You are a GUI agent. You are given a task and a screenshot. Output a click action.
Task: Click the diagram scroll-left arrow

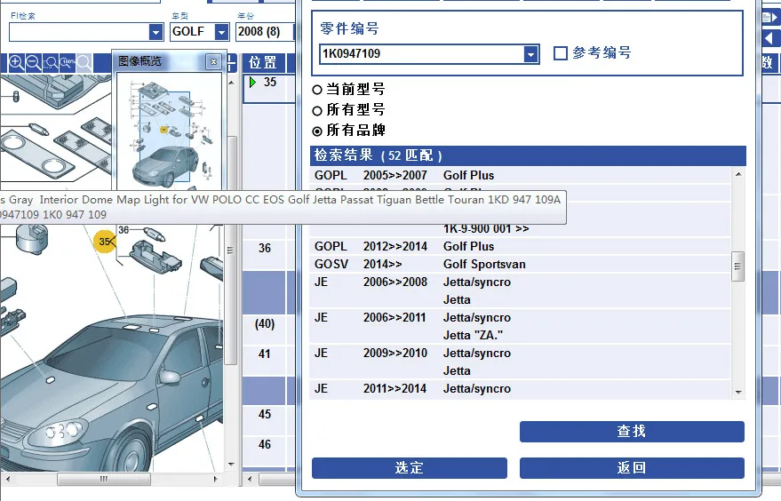click(7, 479)
